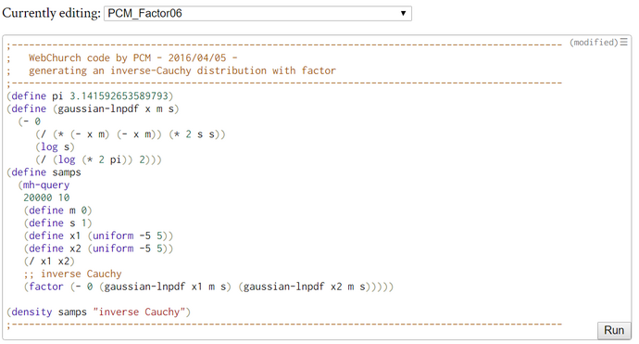
Task: Click the '(density samps "inverse Cauchy")' line
Action: tap(98, 312)
